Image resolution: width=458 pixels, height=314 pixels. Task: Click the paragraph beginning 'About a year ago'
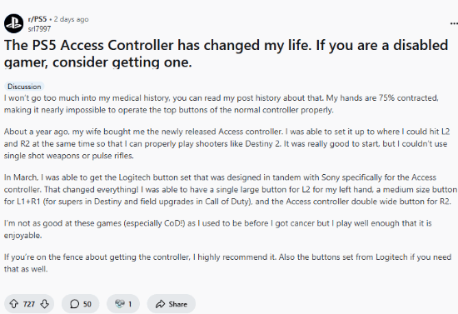(227, 143)
